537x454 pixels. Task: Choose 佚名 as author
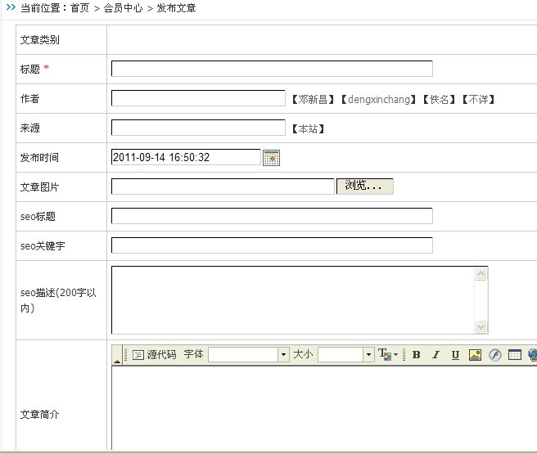click(440, 99)
